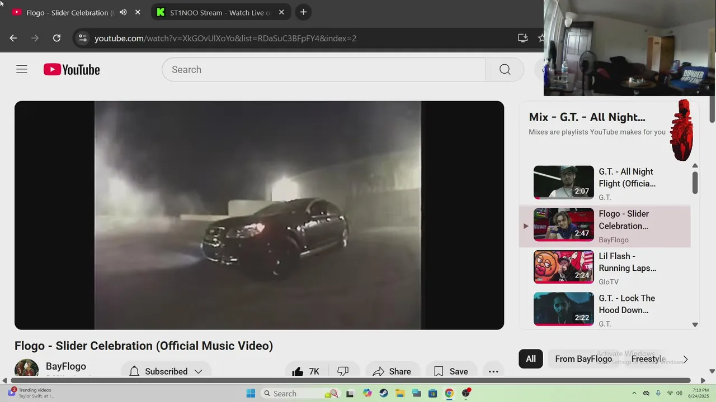This screenshot has height=402, width=716.
Task: Save video to a playlist
Action: [x=451, y=371]
